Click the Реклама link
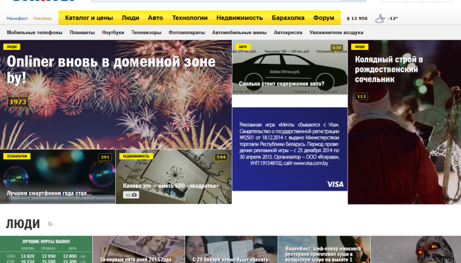The width and height of the screenshot is (461, 263). (42, 18)
